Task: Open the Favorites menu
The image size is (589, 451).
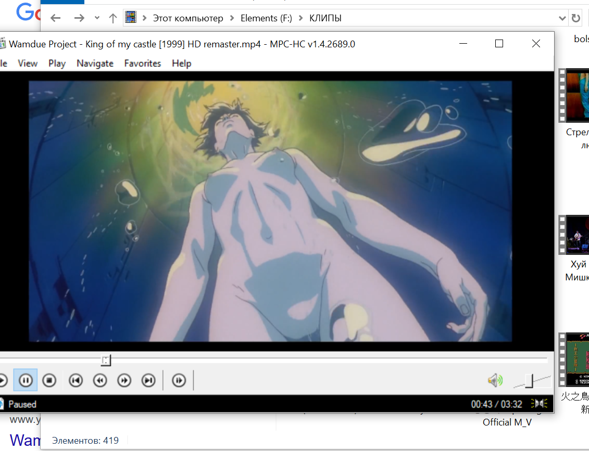Action: [x=143, y=63]
